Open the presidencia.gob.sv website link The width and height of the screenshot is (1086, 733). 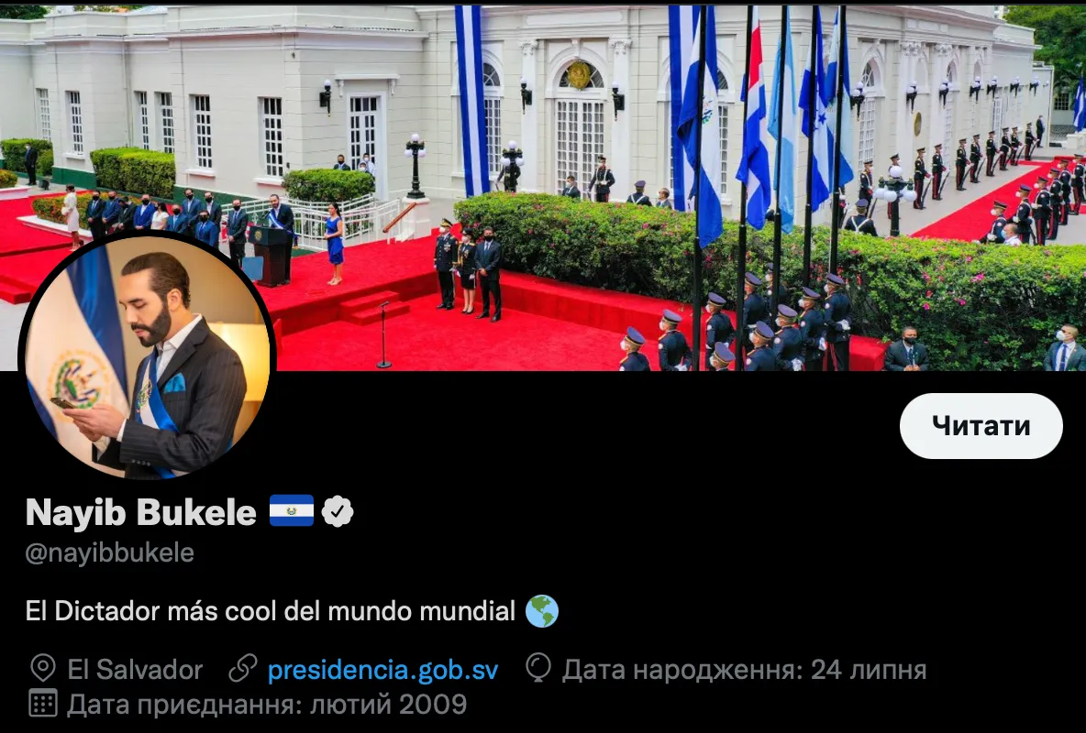(x=382, y=670)
